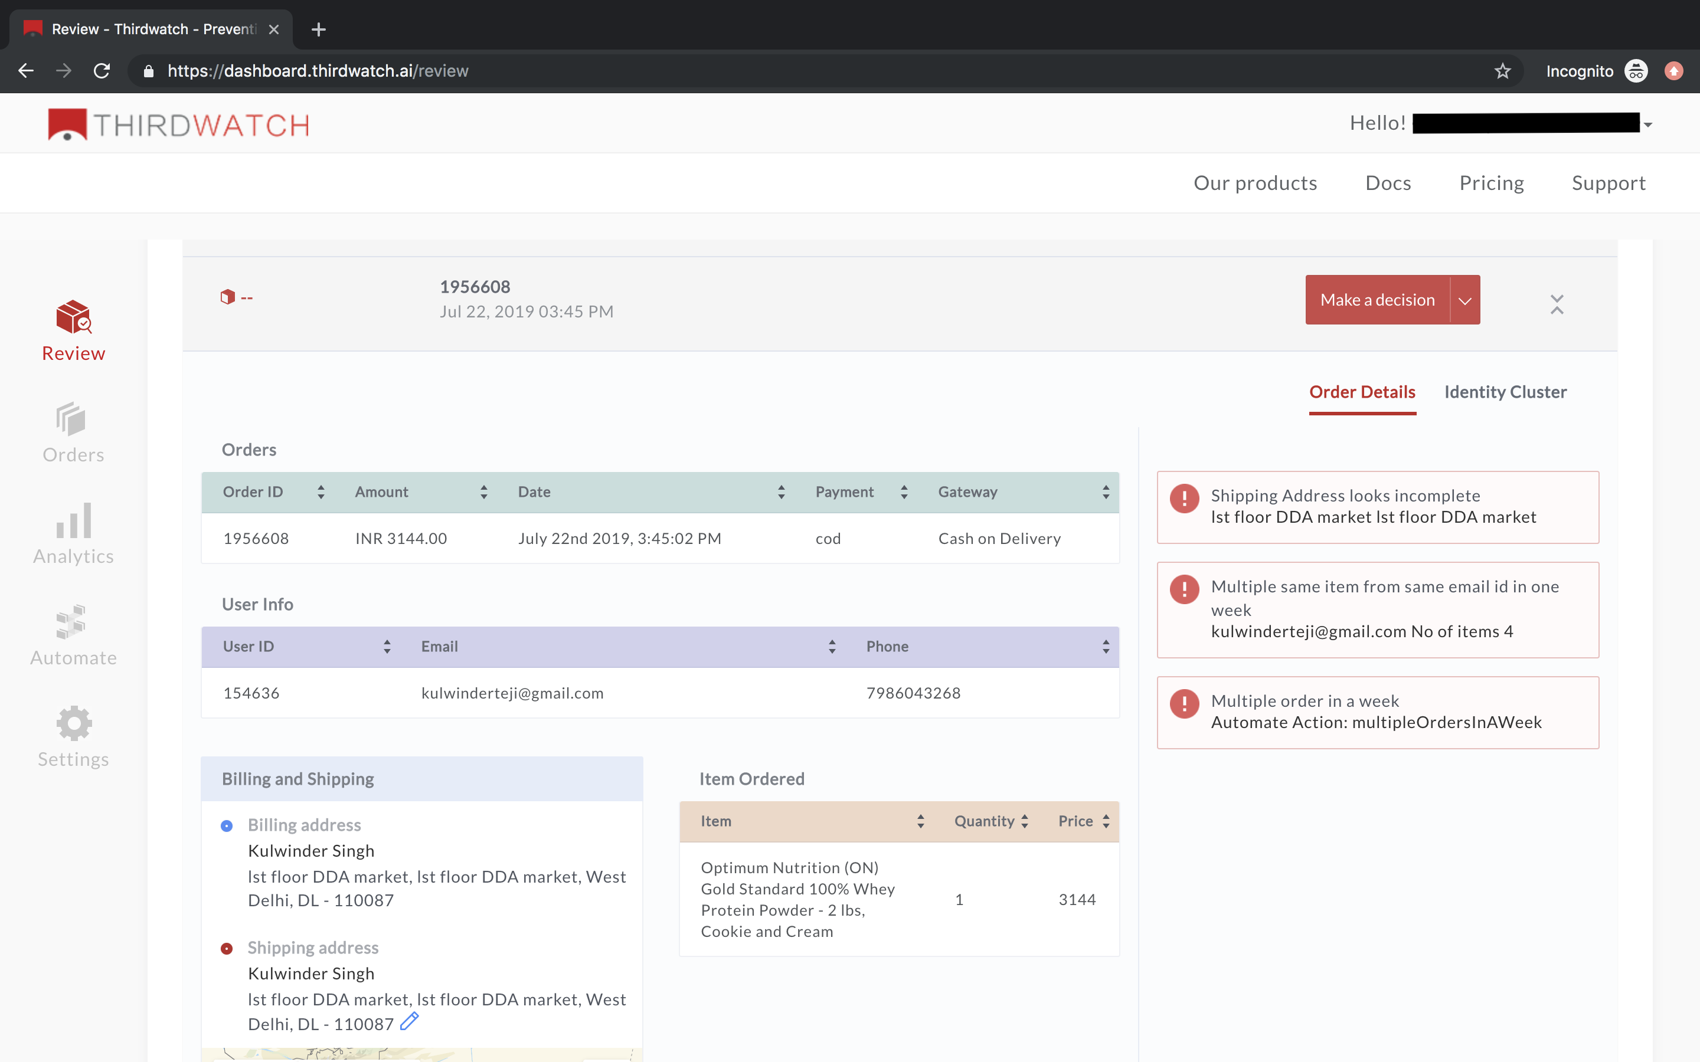Open the user account dropdown arrow
The image size is (1700, 1062).
(1648, 124)
